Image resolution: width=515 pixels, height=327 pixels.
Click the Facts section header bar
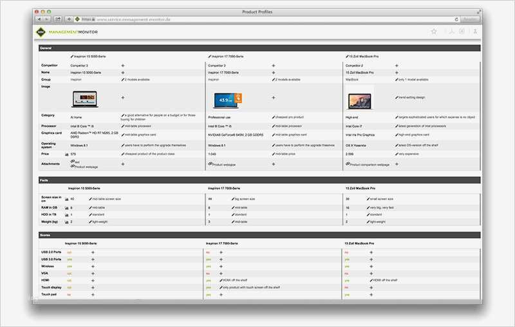(x=259, y=180)
